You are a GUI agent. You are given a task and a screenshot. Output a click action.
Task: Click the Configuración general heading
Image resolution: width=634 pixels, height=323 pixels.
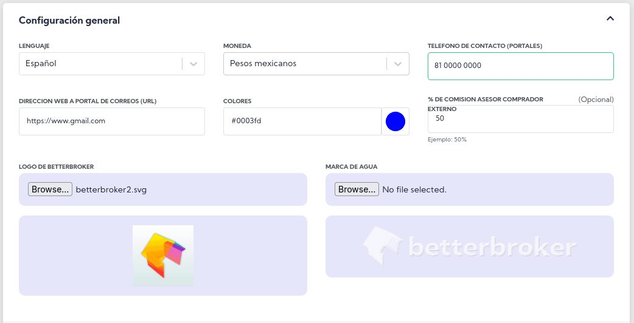[69, 21]
